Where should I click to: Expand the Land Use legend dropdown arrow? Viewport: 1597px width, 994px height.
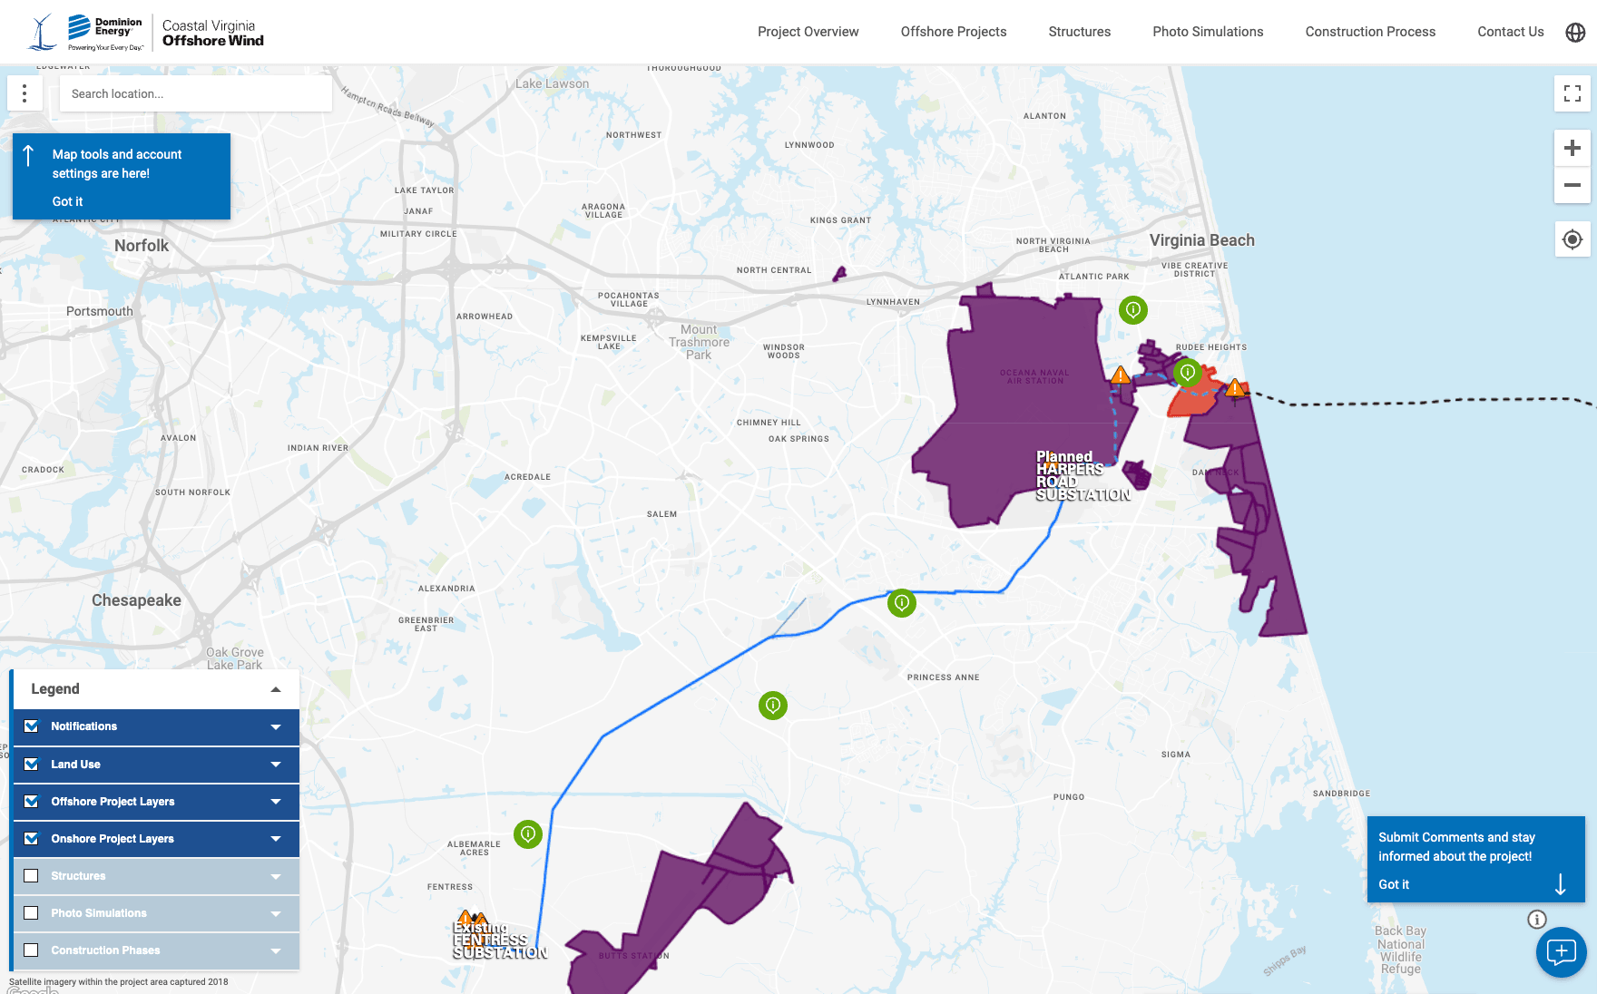[x=276, y=765]
